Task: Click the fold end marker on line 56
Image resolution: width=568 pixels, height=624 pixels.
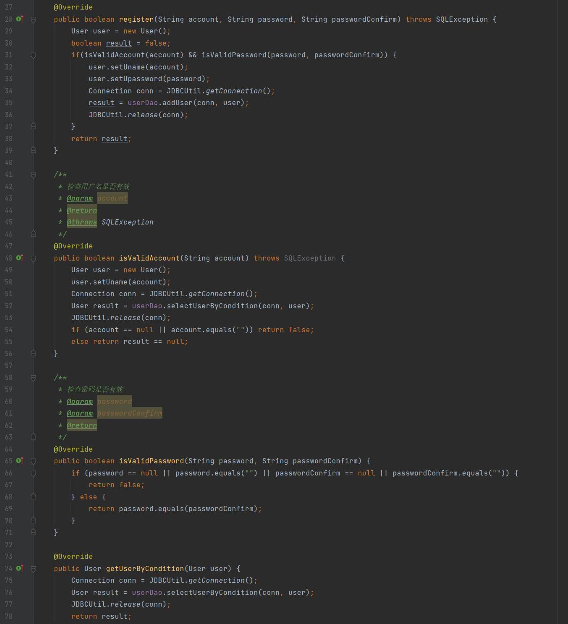Action: click(x=33, y=353)
